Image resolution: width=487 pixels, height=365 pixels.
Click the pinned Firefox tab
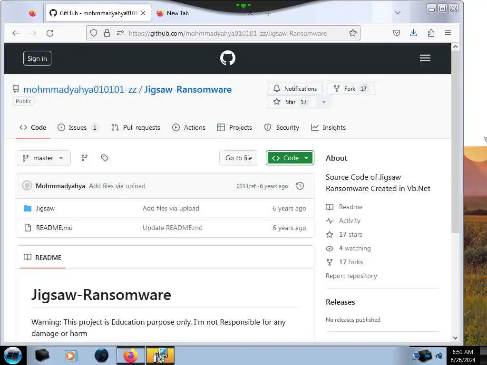[x=33, y=13]
